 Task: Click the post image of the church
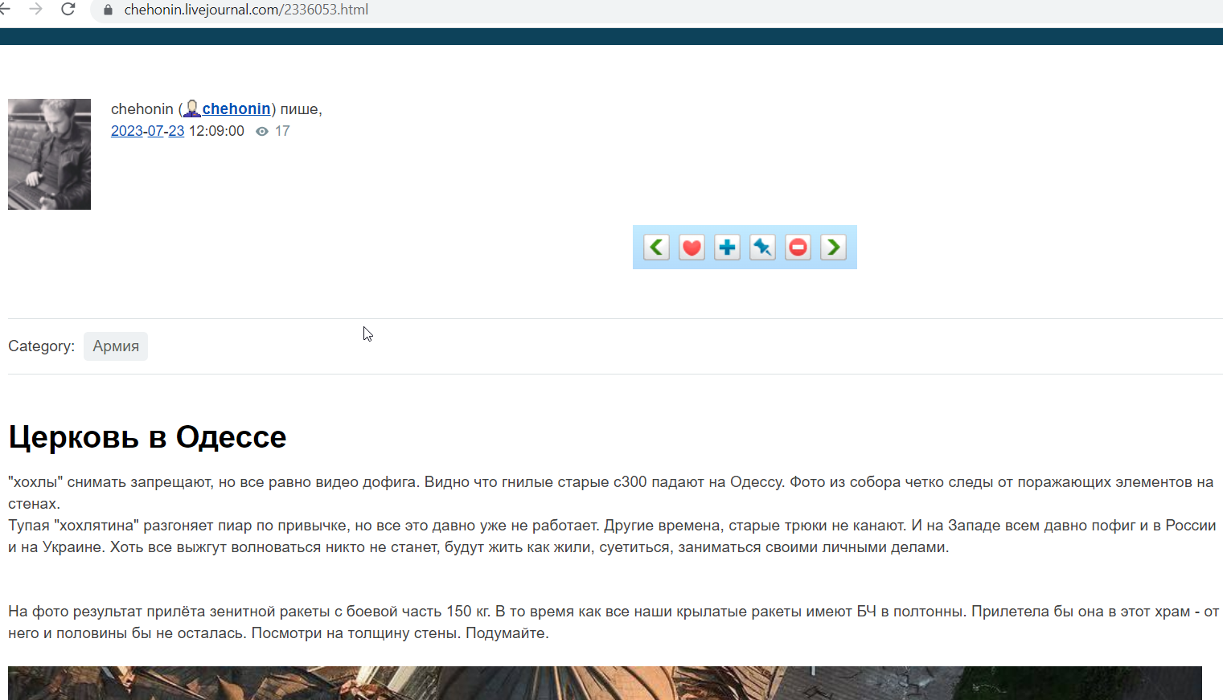pyautogui.click(x=605, y=683)
